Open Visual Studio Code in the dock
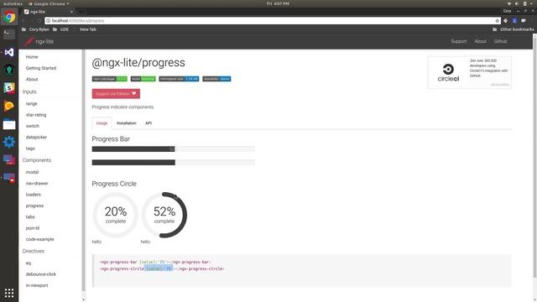 tap(9, 52)
